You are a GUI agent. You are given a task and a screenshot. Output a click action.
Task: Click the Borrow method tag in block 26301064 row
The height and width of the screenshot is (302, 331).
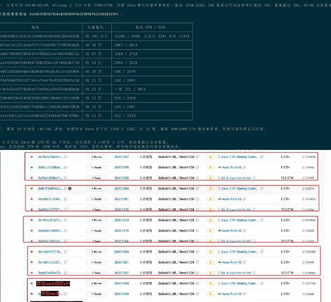[x=96, y=252]
